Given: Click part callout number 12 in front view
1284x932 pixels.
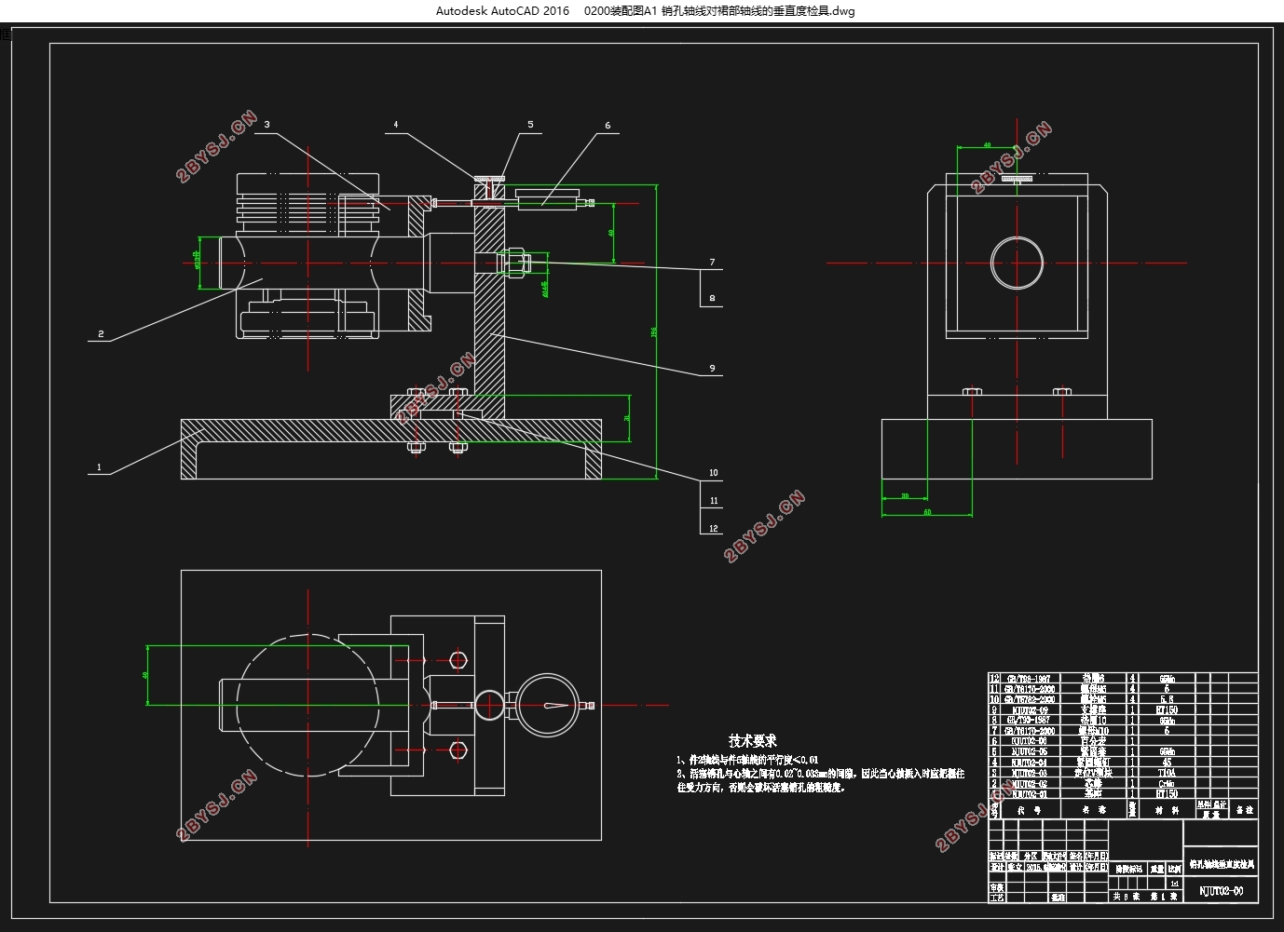Looking at the screenshot, I should 714,528.
